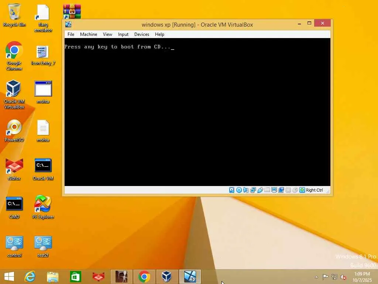
Task: Select the flarg emulator desktop shortcut
Action: pos(43,18)
